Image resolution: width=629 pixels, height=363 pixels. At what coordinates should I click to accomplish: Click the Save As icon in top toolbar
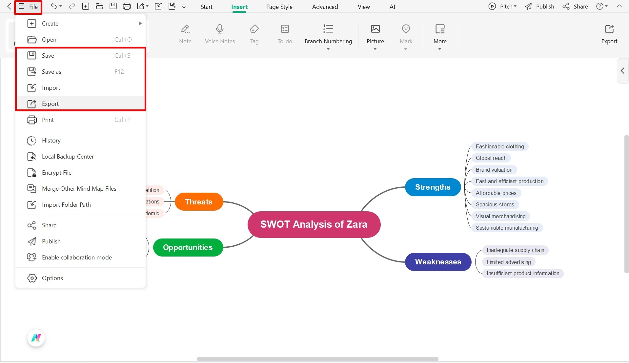click(x=172, y=6)
